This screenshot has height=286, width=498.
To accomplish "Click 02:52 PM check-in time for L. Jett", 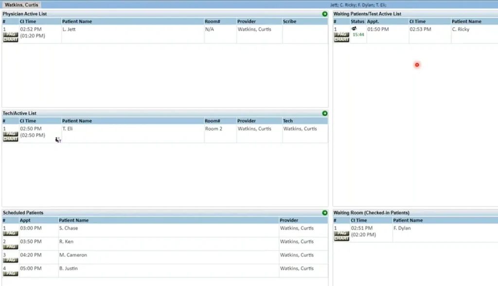I will [x=31, y=29].
